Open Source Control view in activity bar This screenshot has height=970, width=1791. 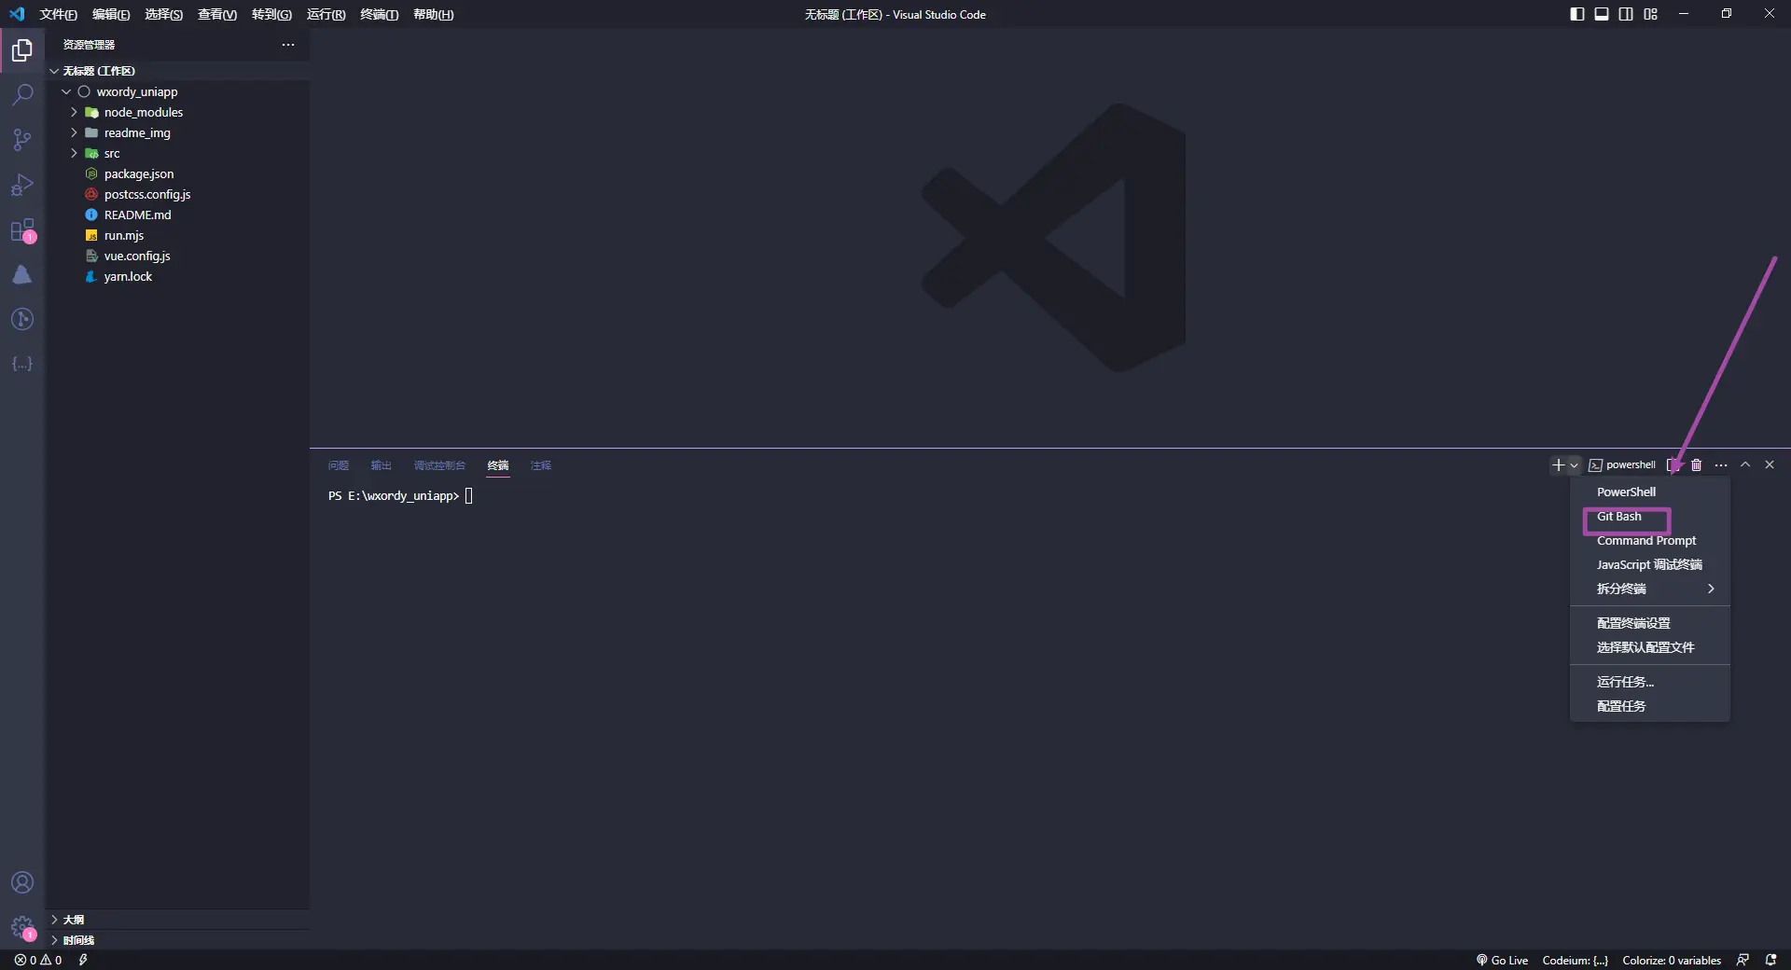[x=22, y=140]
